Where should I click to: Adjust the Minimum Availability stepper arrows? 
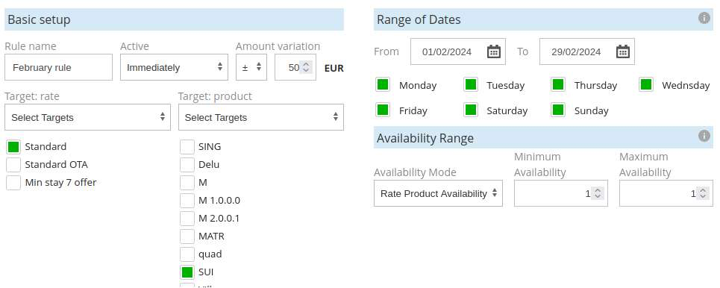pyautogui.click(x=598, y=193)
